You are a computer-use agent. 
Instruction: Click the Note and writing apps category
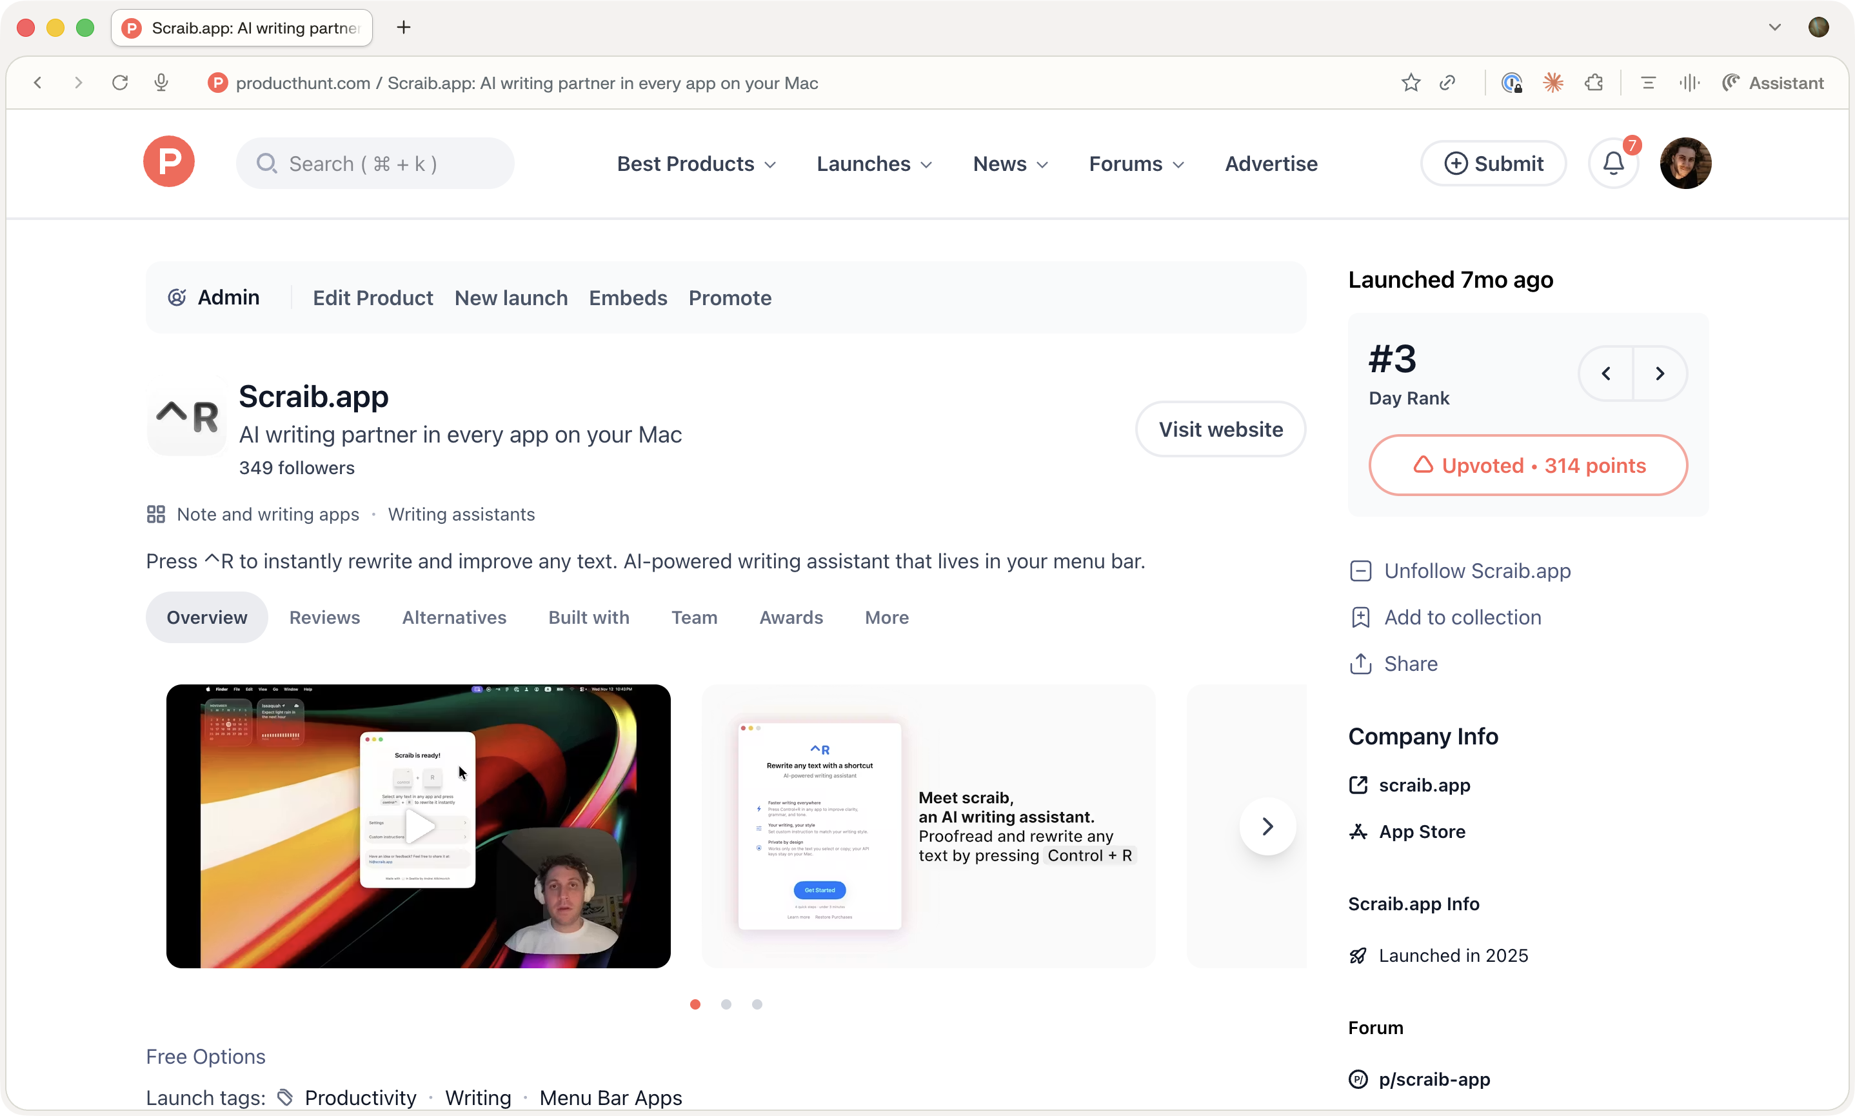coord(268,514)
